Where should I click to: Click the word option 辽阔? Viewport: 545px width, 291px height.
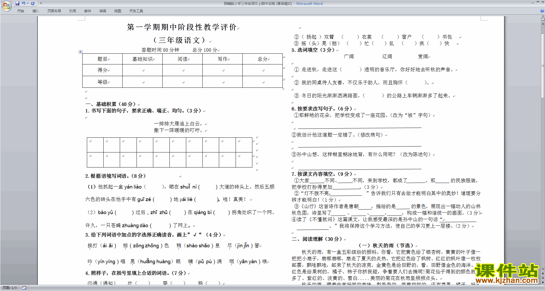pos(387,56)
